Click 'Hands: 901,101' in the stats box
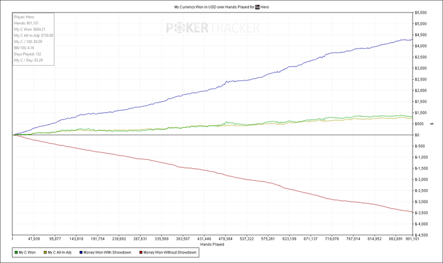Viewport: 443px width, 263px height. pyautogui.click(x=27, y=23)
